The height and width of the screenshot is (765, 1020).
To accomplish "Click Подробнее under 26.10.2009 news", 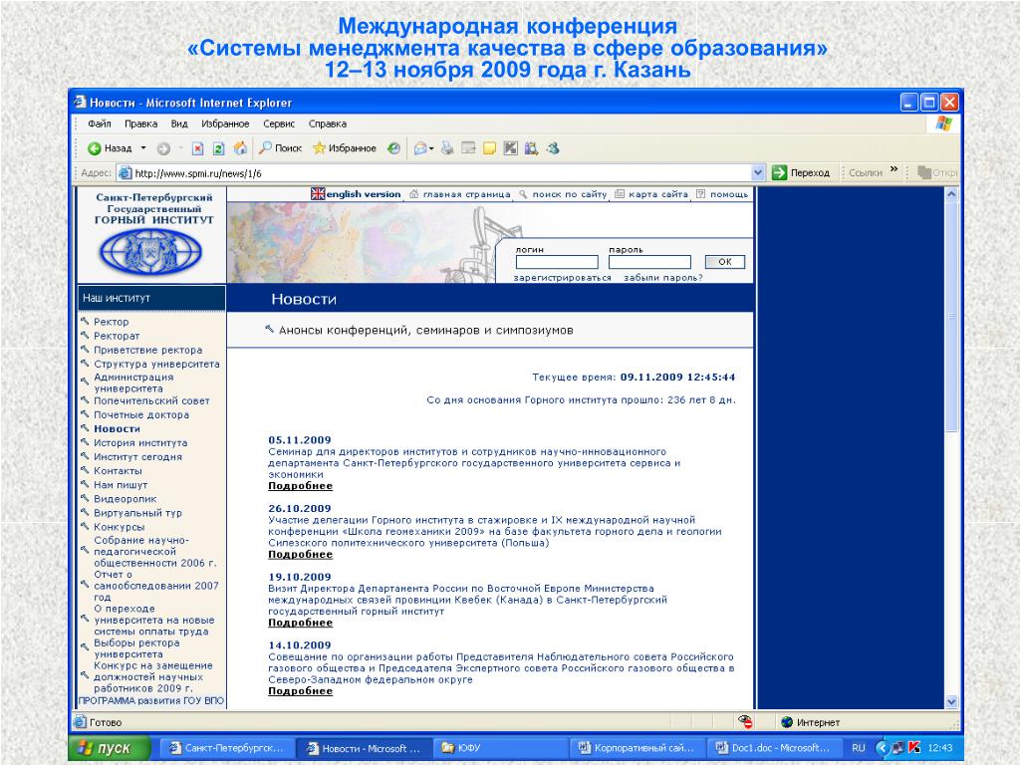I will tap(301, 555).
